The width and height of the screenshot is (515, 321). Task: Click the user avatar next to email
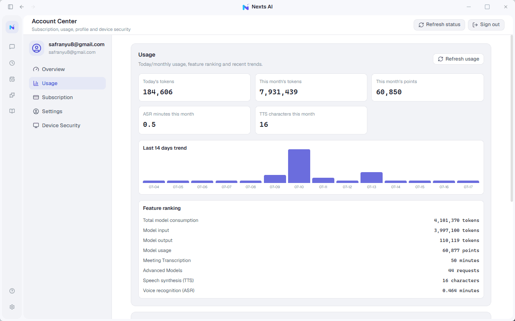pos(37,48)
